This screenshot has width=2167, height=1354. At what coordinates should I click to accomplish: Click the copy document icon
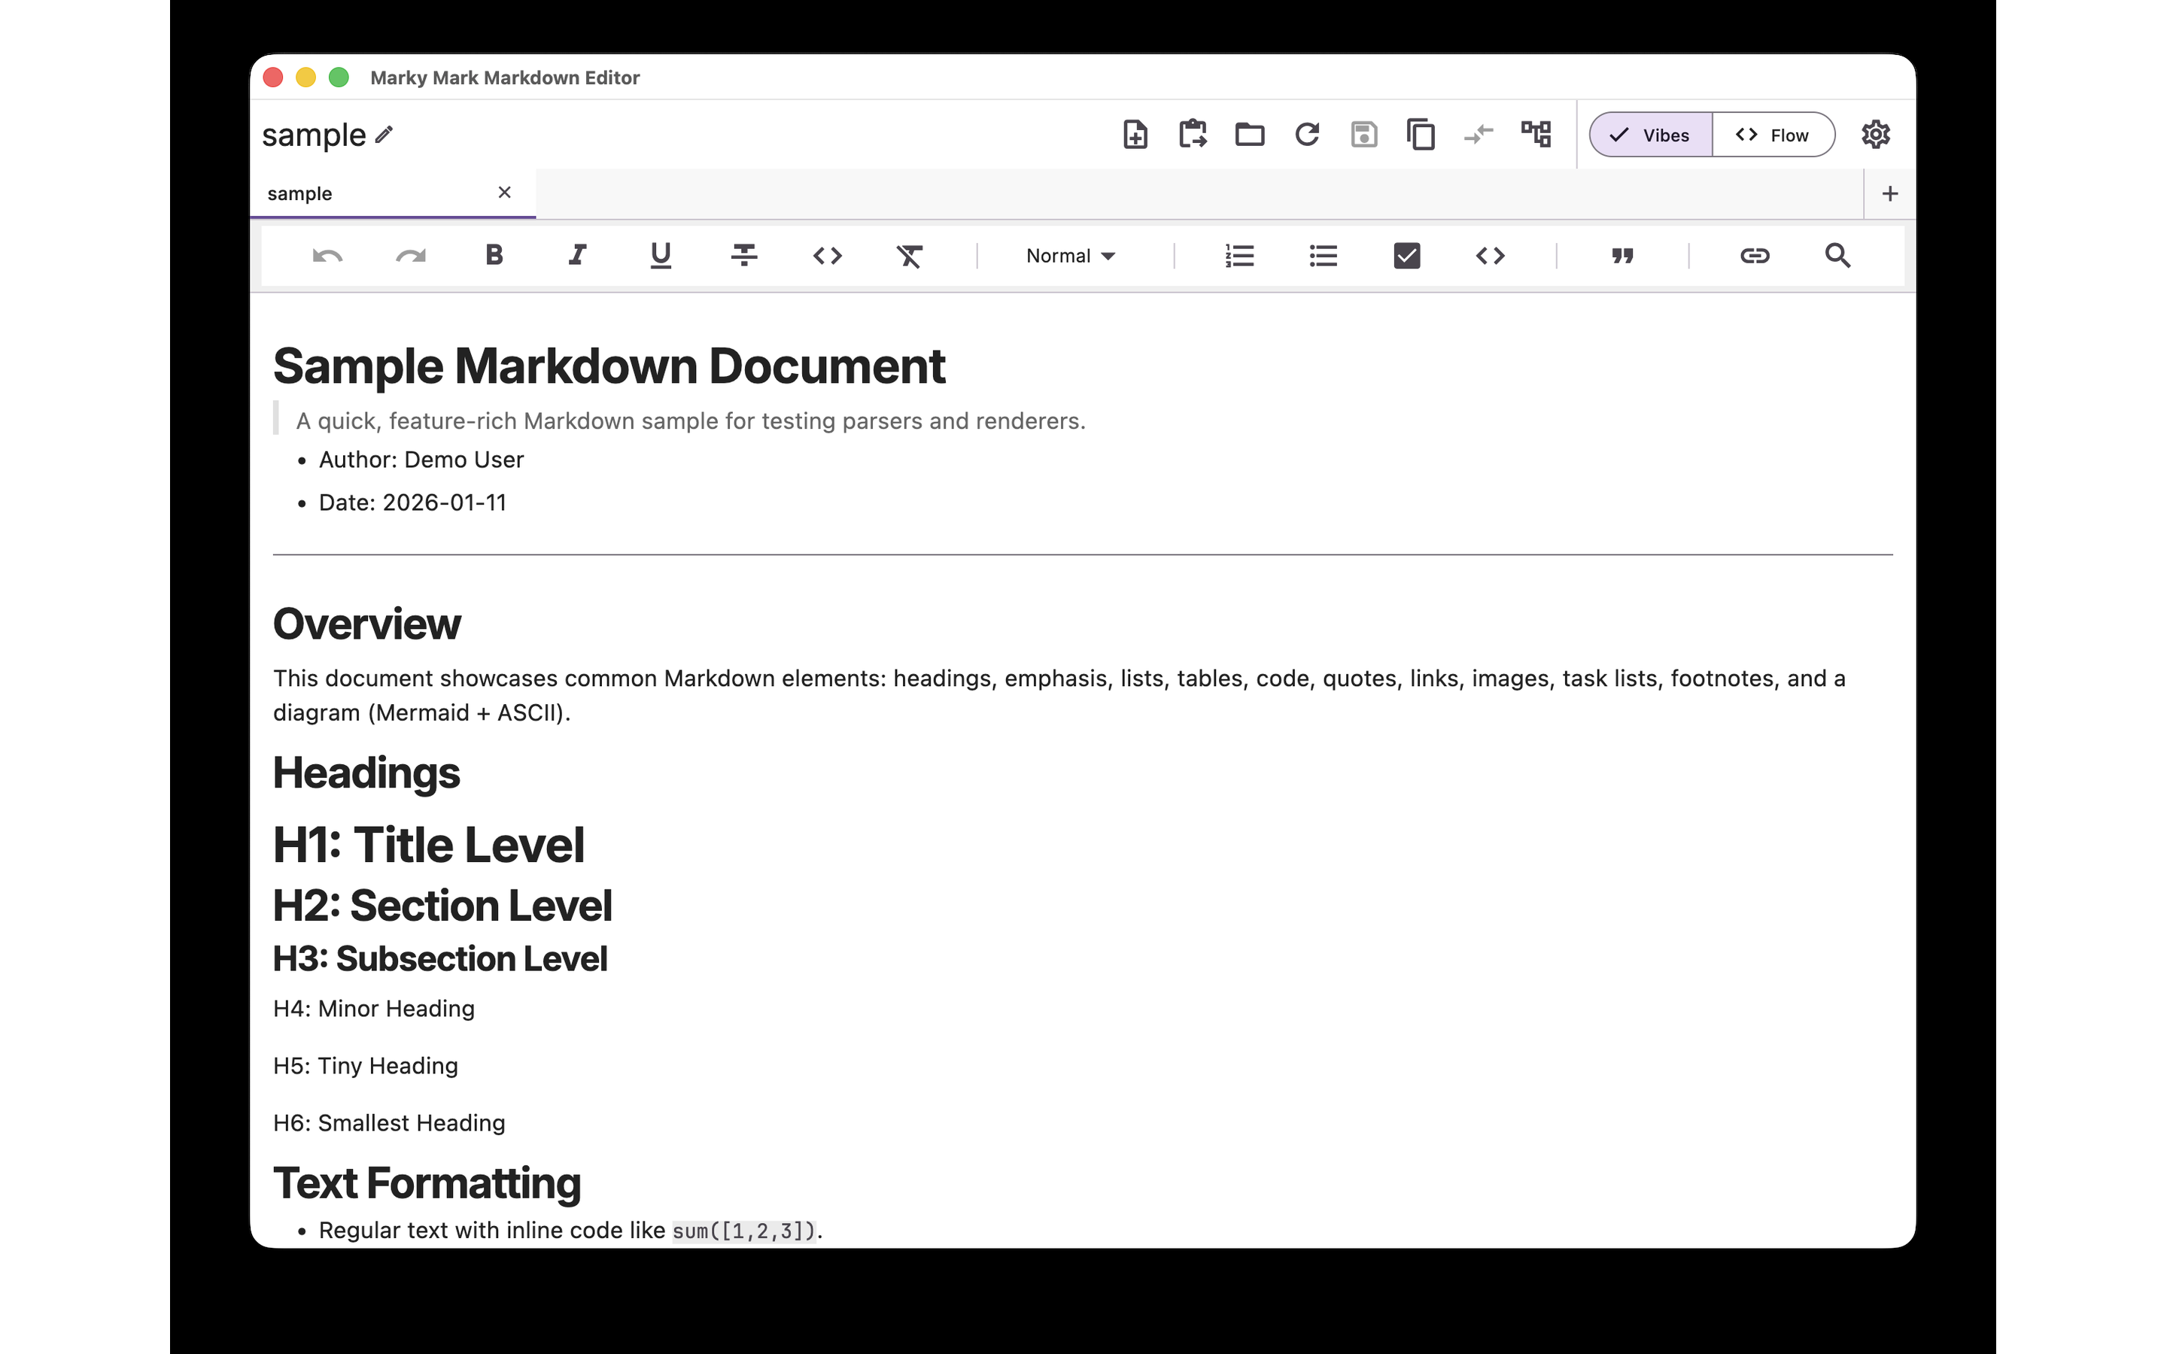(x=1421, y=135)
